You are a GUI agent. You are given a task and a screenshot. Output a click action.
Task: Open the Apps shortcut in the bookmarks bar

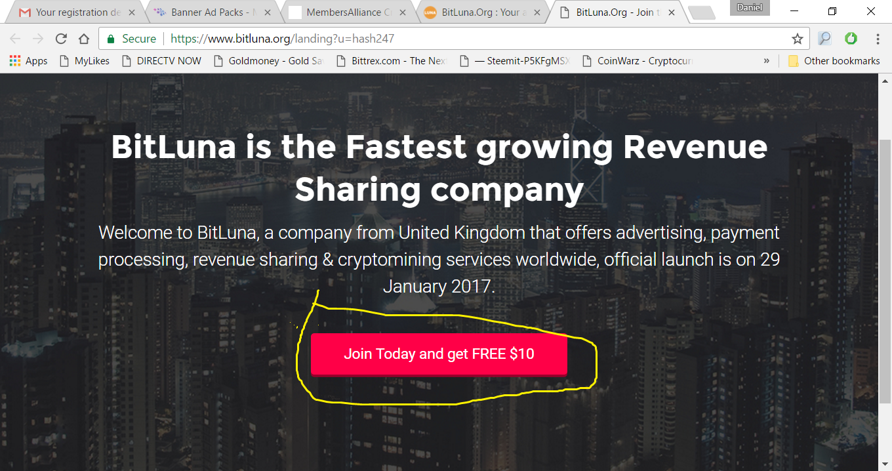point(28,60)
